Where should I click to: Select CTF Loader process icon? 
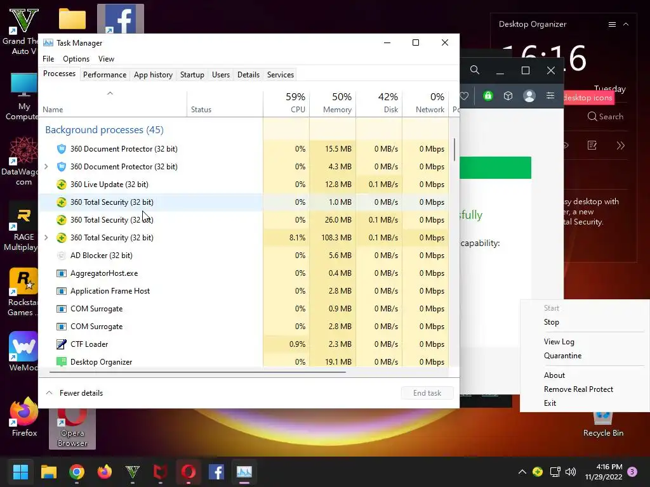coord(62,344)
